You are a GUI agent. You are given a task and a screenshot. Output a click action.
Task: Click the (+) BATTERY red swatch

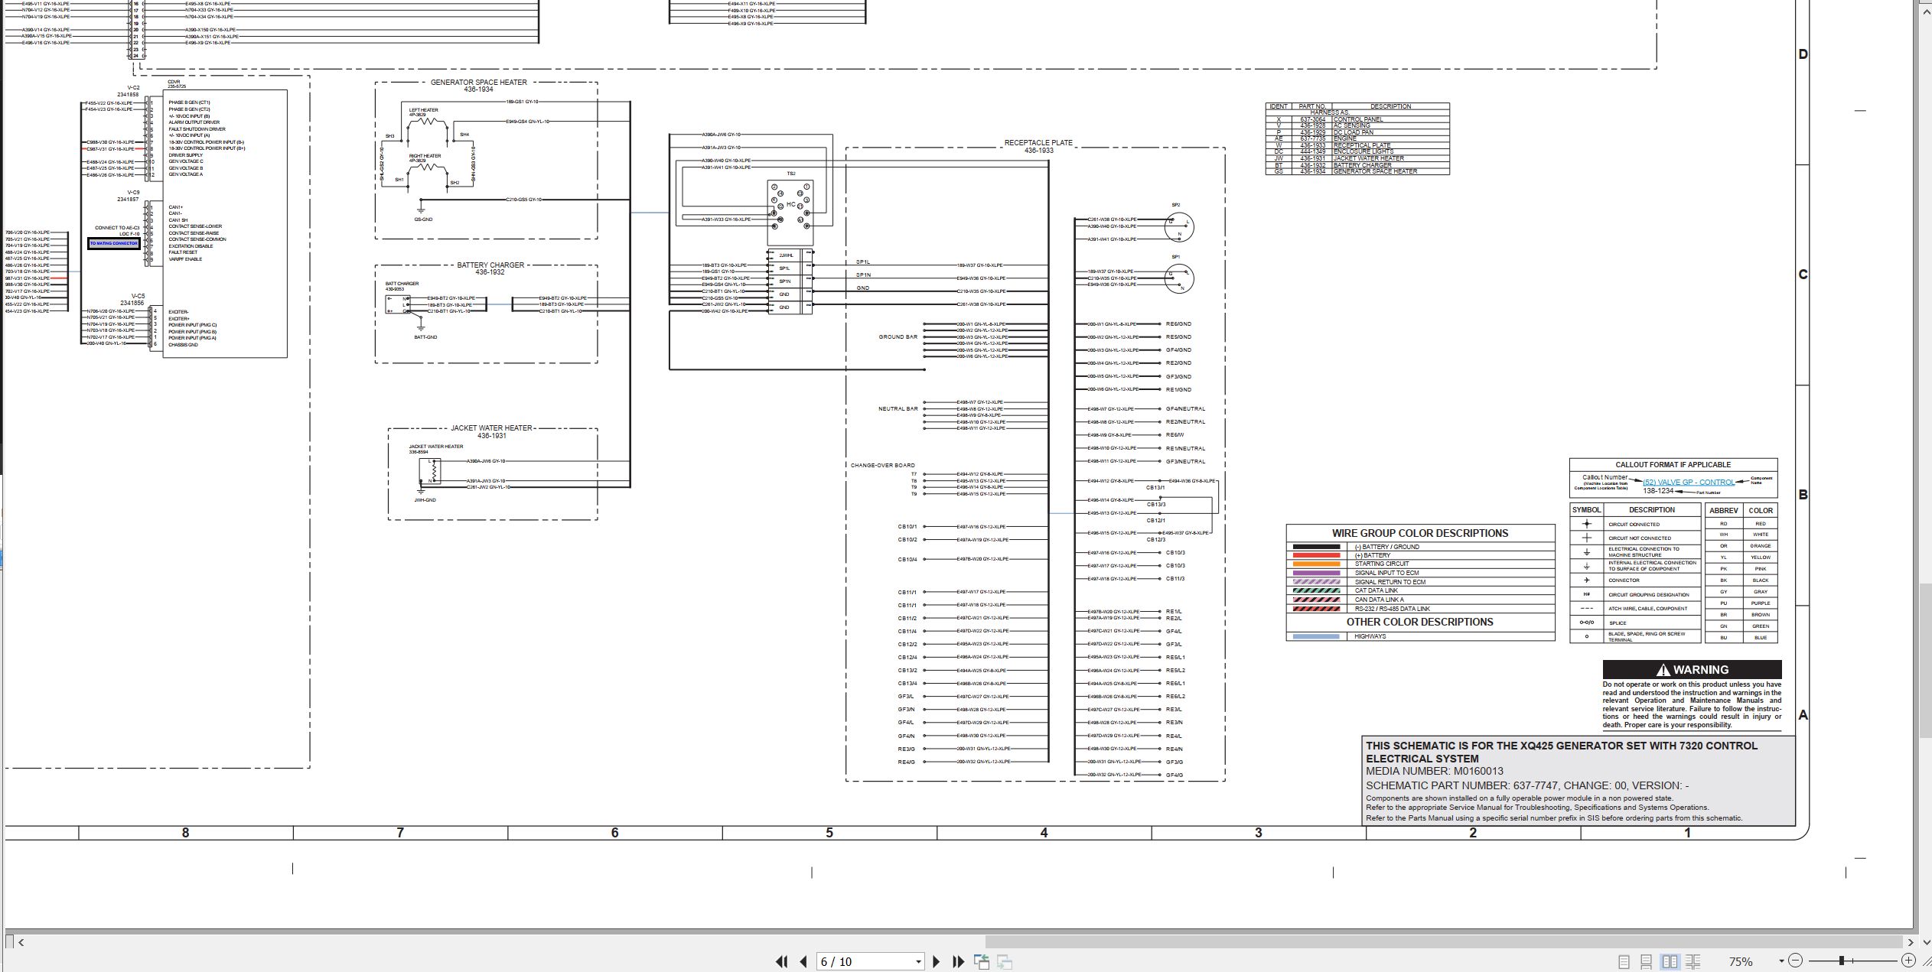[x=1316, y=555]
